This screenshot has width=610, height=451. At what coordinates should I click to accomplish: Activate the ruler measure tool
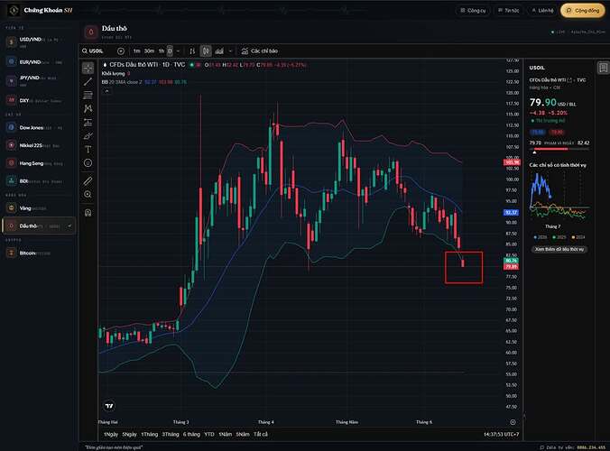(88, 180)
